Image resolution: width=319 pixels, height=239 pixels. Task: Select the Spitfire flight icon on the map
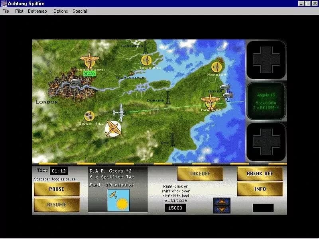(112, 129)
